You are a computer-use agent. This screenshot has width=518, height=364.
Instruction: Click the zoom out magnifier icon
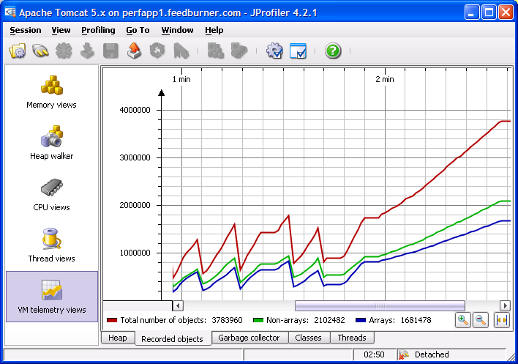coord(481,320)
